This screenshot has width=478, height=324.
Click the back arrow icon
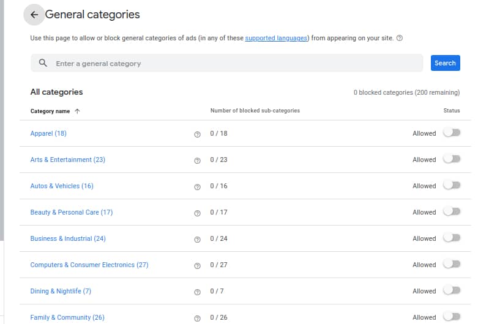pyautogui.click(x=34, y=15)
